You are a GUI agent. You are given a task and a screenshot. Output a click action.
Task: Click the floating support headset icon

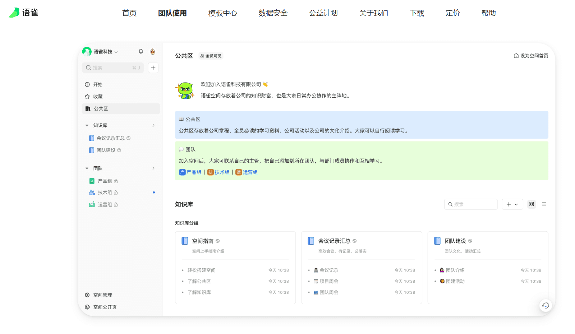pos(546,305)
